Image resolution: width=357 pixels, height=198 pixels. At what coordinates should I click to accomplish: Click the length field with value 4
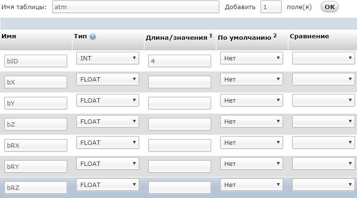coord(179,61)
